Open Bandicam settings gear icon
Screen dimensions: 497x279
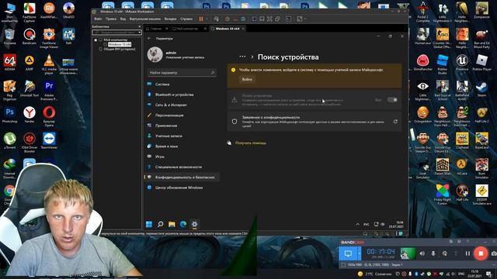[x=459, y=242]
